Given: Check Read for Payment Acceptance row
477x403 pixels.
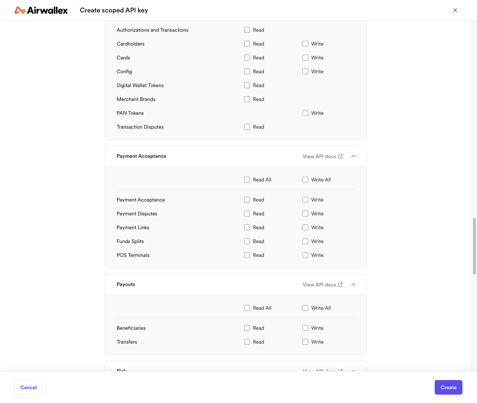Looking at the screenshot, I should (x=247, y=200).
